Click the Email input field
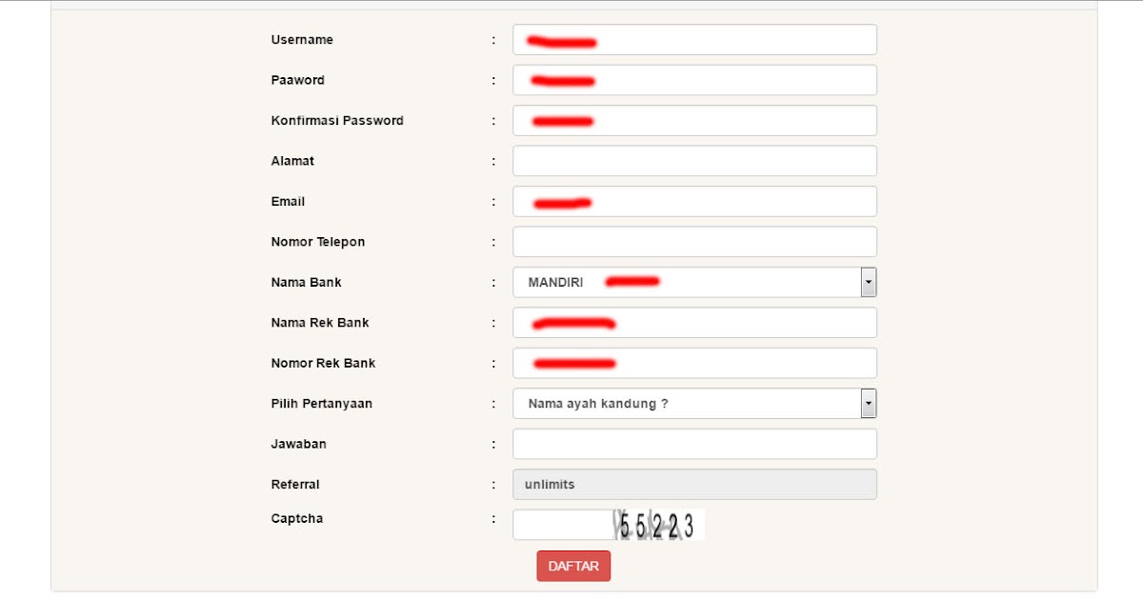The width and height of the screenshot is (1143, 600). [694, 201]
